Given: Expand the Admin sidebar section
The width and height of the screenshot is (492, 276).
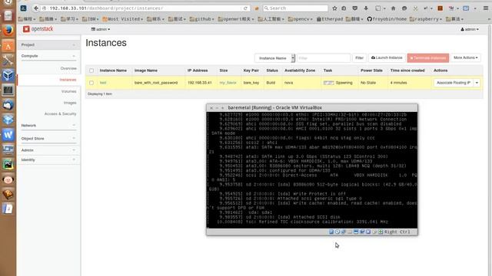Looking at the screenshot, I should coord(48,150).
